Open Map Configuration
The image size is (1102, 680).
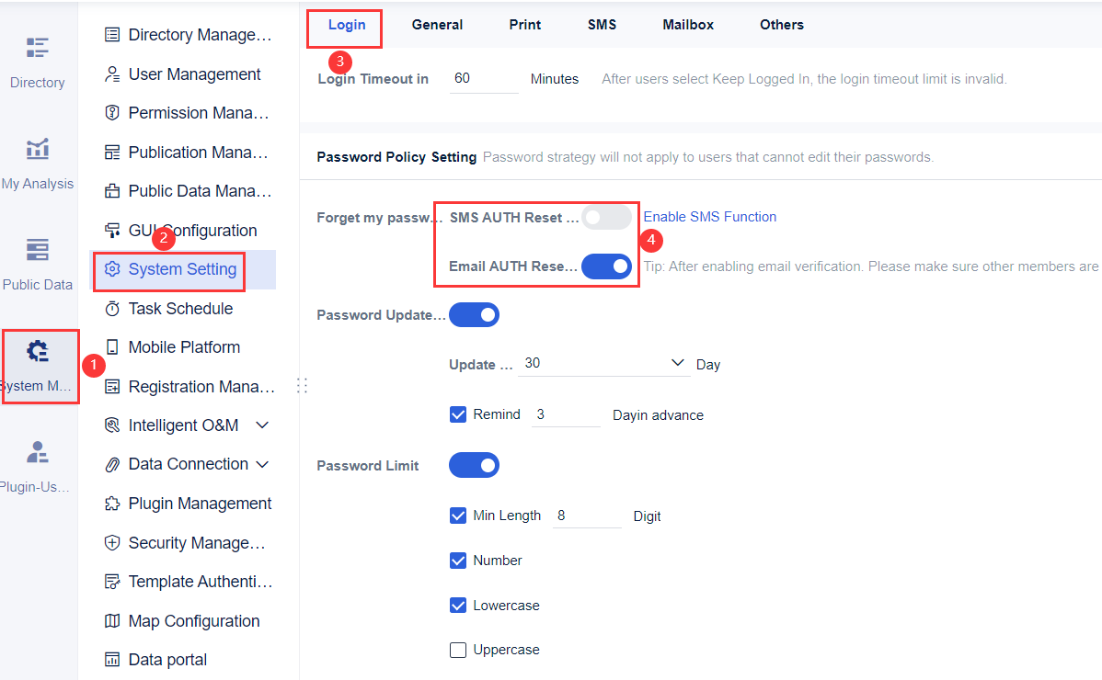click(x=191, y=620)
